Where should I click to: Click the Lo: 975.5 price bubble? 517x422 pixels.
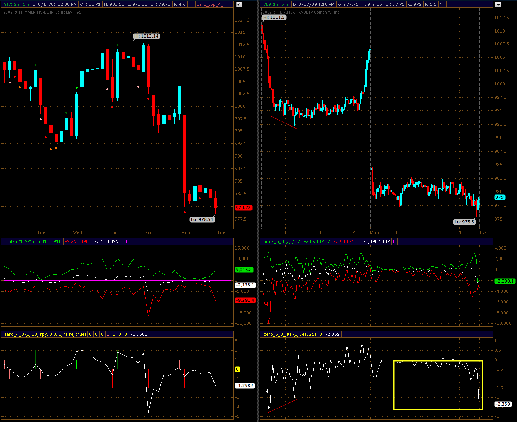coord(464,222)
